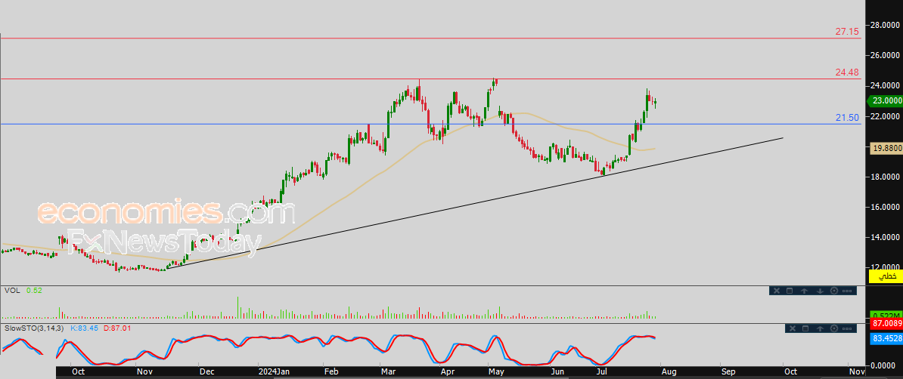This screenshot has height=379, width=903.
Task: Click the 27.15 resistance level label
Action: click(847, 31)
